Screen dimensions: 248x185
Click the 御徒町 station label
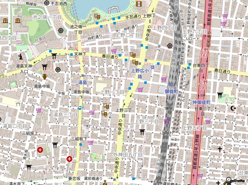click(x=171, y=90)
